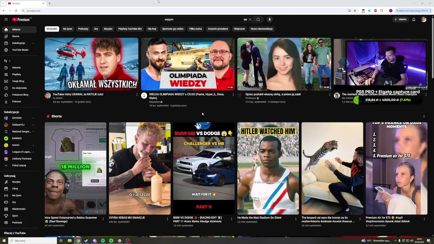Open options for Ojciec poślubił własną córkę video
This screenshot has height=244, width=434.
tap(330, 95)
